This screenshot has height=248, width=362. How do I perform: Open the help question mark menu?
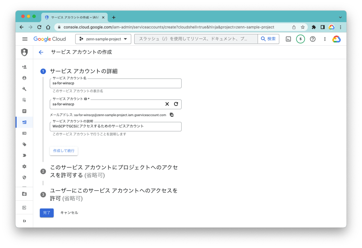tap(313, 39)
